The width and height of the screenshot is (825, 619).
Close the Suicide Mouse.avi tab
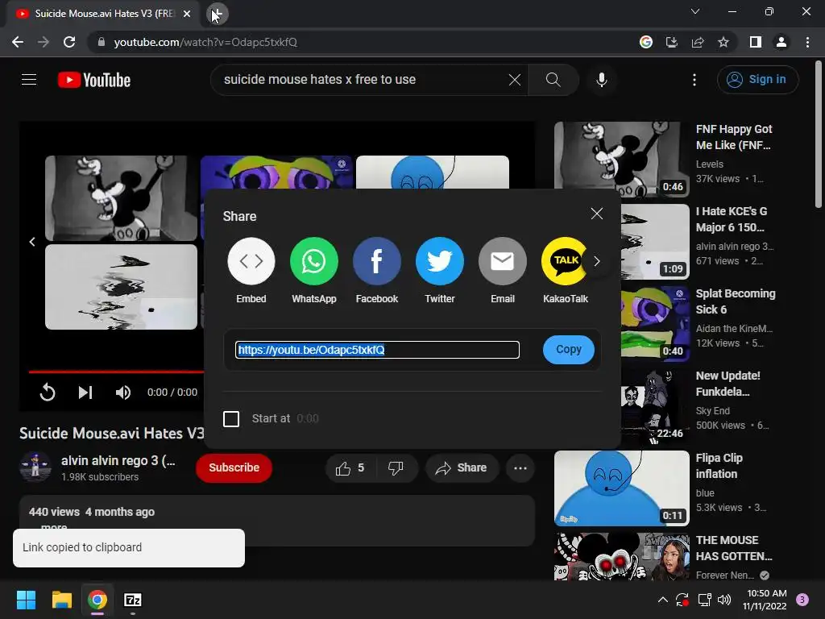pos(187,14)
